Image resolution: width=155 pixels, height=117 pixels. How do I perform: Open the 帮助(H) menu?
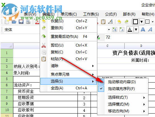click(x=148, y=14)
